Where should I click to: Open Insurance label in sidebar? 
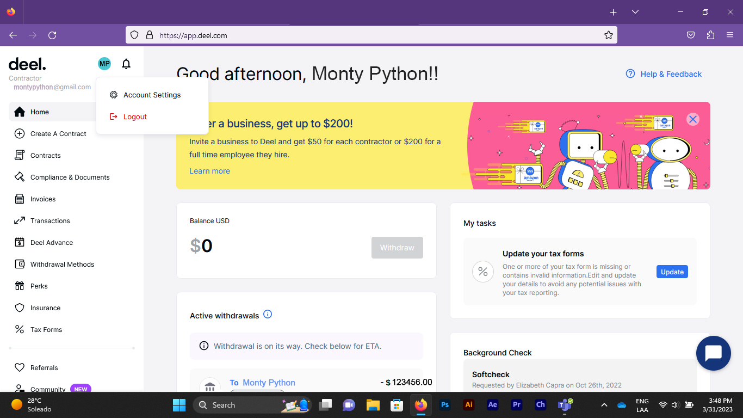(x=45, y=308)
